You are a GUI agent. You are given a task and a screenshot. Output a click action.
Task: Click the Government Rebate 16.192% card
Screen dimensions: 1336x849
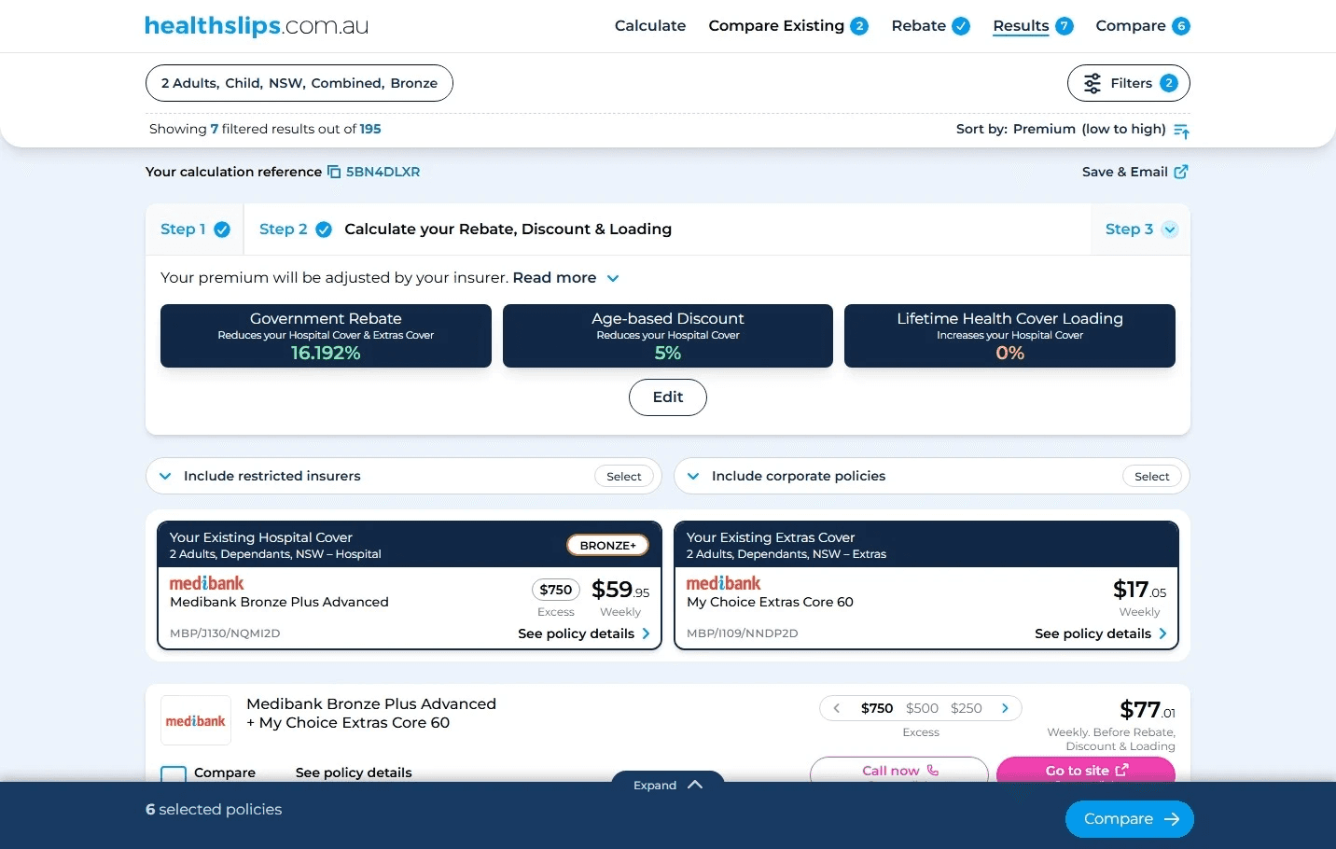[326, 336]
